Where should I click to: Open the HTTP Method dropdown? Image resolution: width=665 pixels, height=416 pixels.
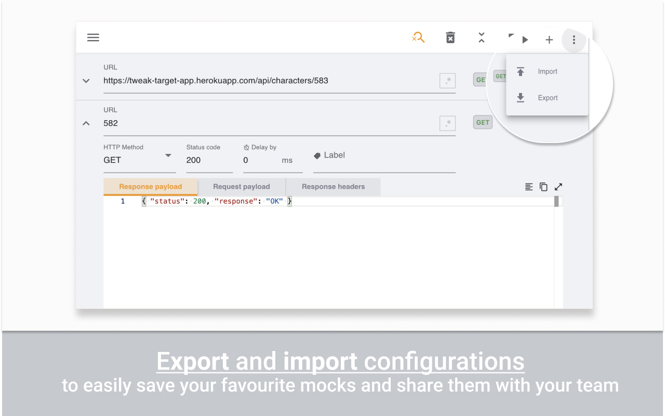[x=168, y=155]
